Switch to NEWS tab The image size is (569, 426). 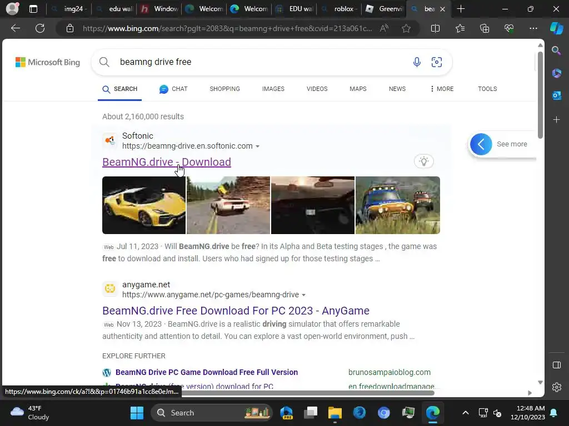(x=397, y=89)
